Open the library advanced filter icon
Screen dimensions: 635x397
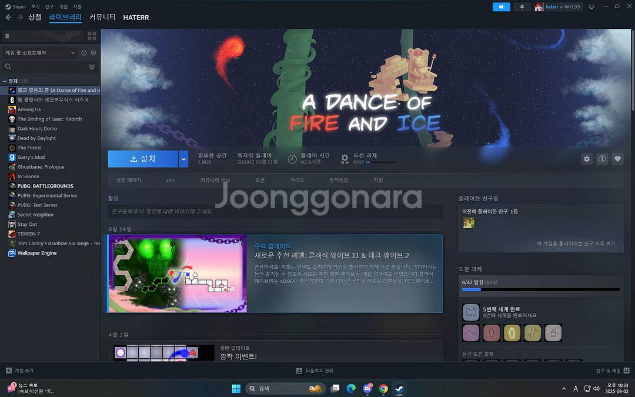(92, 66)
